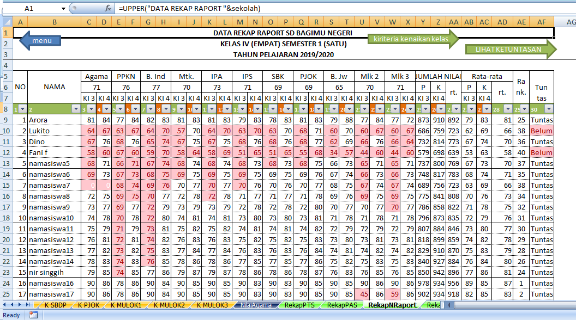The height and width of the screenshot is (320, 576).
Task: Click the horizontal scrollbar left arrow
Action: click(x=449, y=305)
